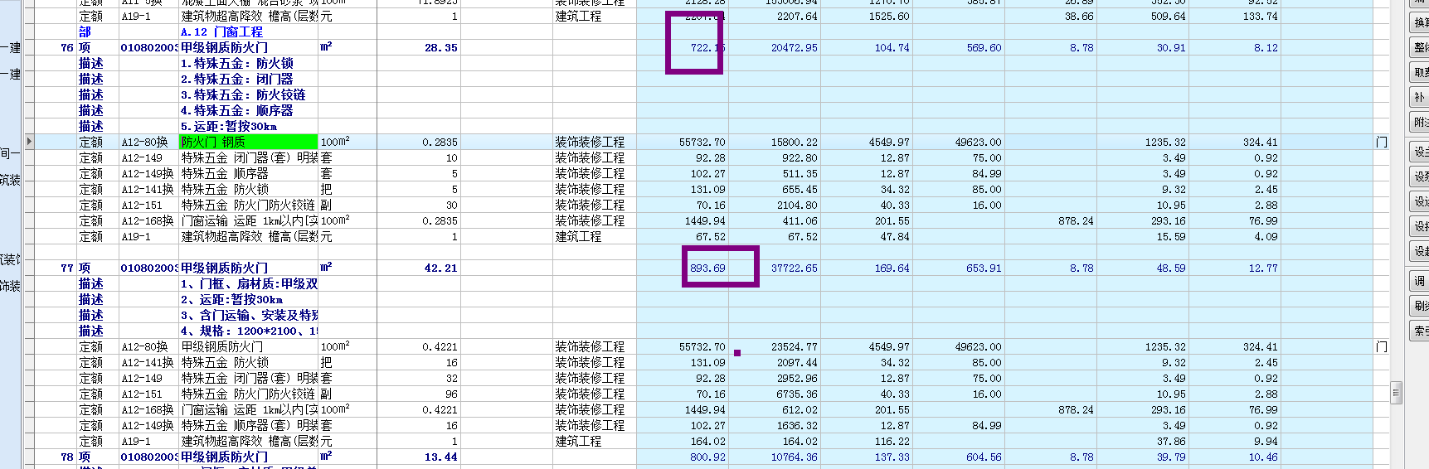Viewport: 1429px width, 469px height.
Task: Click the 调 button in the right panel
Action: pyautogui.click(x=1419, y=281)
